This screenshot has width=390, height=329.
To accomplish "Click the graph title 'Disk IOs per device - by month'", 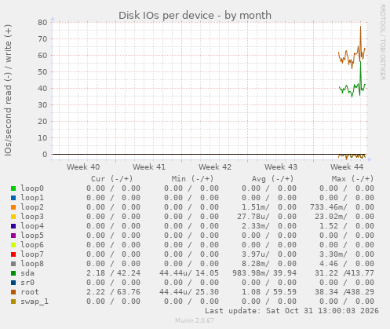I will [195, 16].
